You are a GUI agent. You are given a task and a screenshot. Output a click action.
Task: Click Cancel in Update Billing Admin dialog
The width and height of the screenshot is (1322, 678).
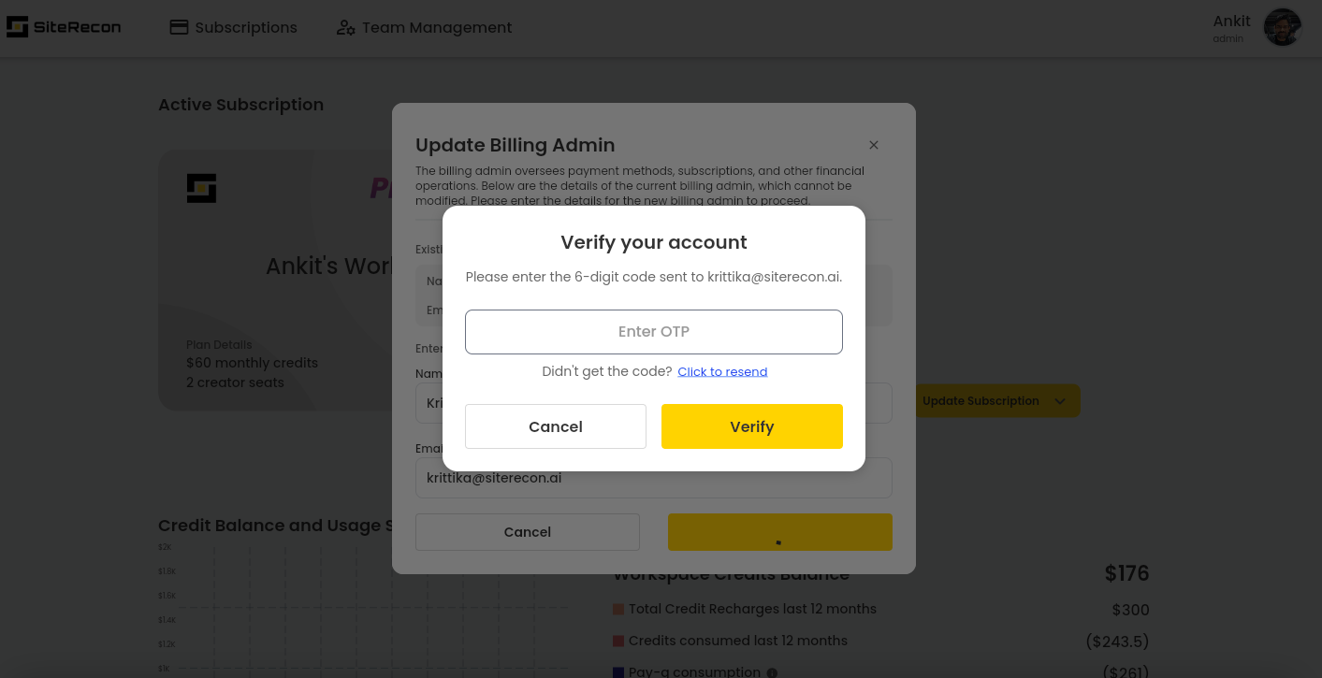[x=528, y=532]
